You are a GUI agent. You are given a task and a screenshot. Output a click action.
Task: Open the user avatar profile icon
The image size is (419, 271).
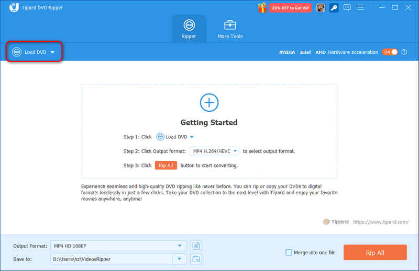pyautogui.click(x=321, y=8)
